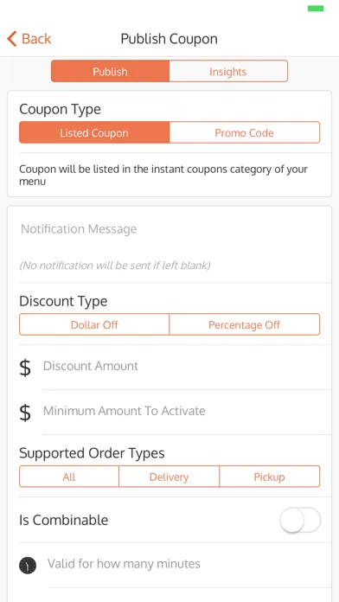The image size is (339, 602).
Task: Tap the clock icon next to minutes field
Action: (28, 565)
